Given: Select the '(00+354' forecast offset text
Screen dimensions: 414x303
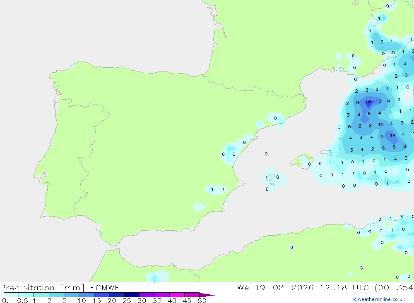Looking at the screenshot, I should tap(394, 288).
